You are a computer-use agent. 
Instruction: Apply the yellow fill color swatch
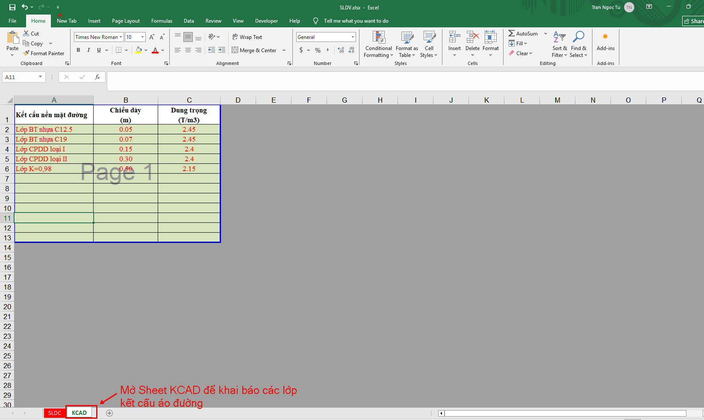click(138, 50)
